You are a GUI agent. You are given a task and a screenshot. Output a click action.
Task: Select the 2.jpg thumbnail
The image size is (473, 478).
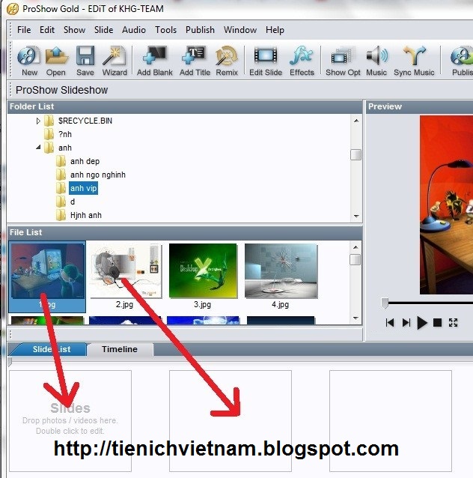[x=125, y=276]
